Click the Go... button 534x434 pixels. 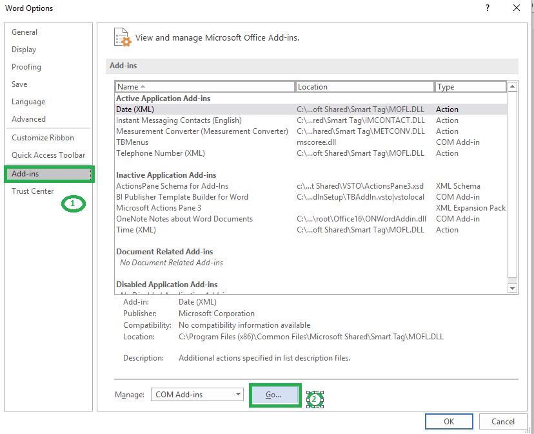(275, 395)
